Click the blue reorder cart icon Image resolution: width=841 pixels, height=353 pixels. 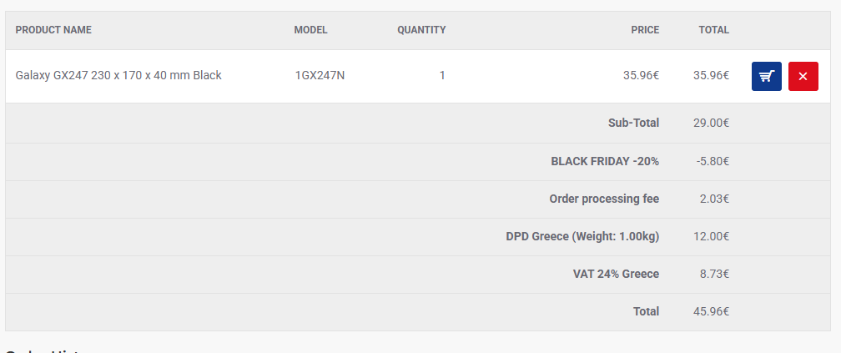(766, 76)
